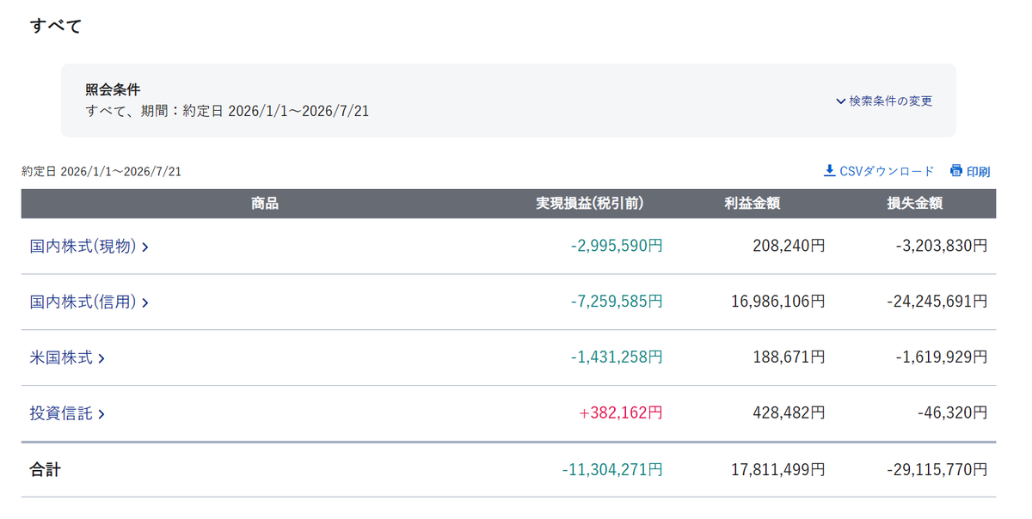The image size is (1032, 519).
Task: Click the 利益金額 column header
Action: coord(752,204)
